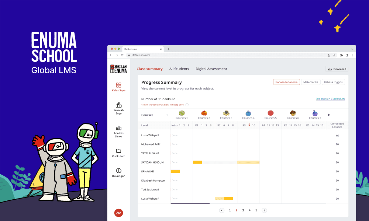Open Kelas Saya in the sidebar
This screenshot has width=369, height=221.
tap(118, 87)
